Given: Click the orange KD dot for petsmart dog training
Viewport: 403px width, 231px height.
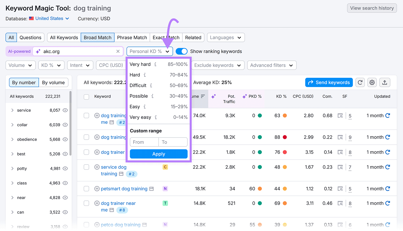Looking at the screenshot, I should 285,188.
